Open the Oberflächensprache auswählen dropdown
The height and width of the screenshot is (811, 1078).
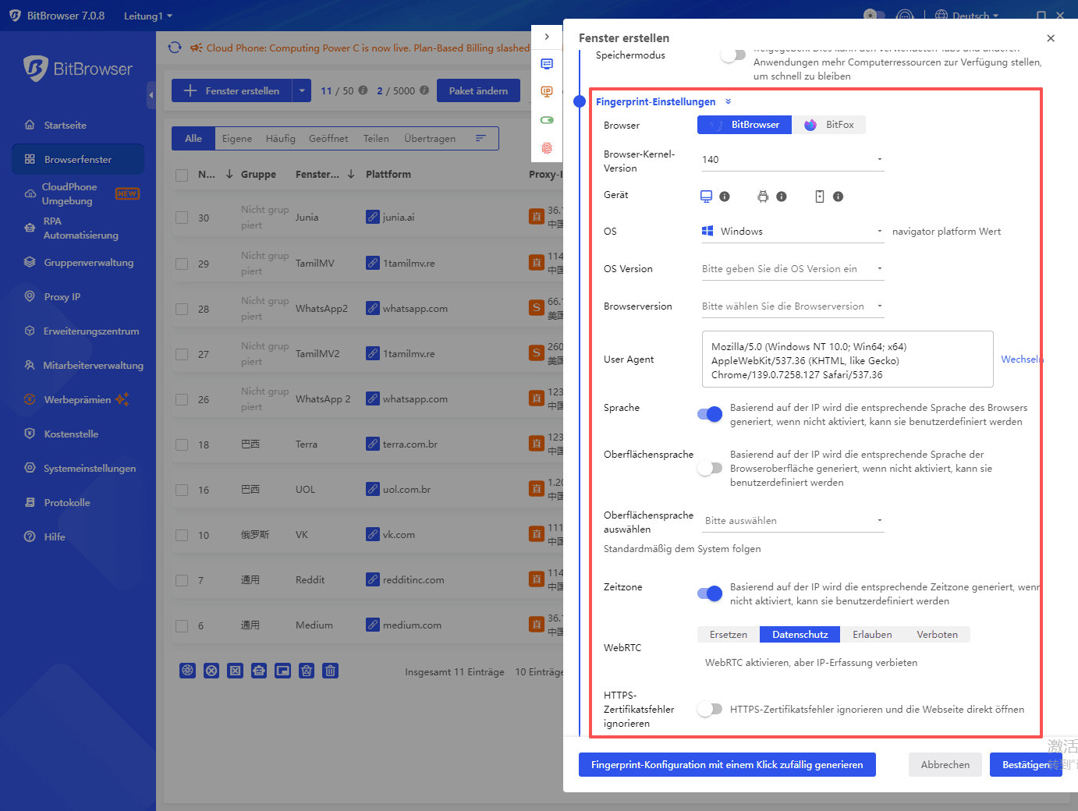(792, 520)
